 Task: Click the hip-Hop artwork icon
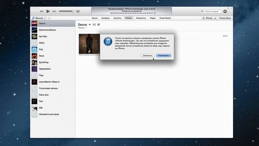click(34, 36)
